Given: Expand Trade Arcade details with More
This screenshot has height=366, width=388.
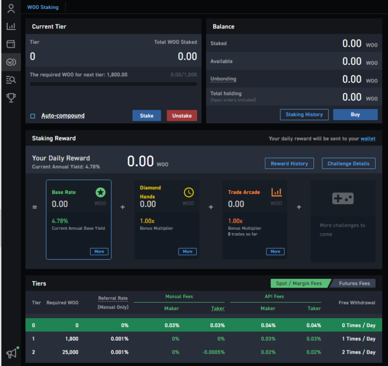Looking at the screenshot, I should pos(275,251).
